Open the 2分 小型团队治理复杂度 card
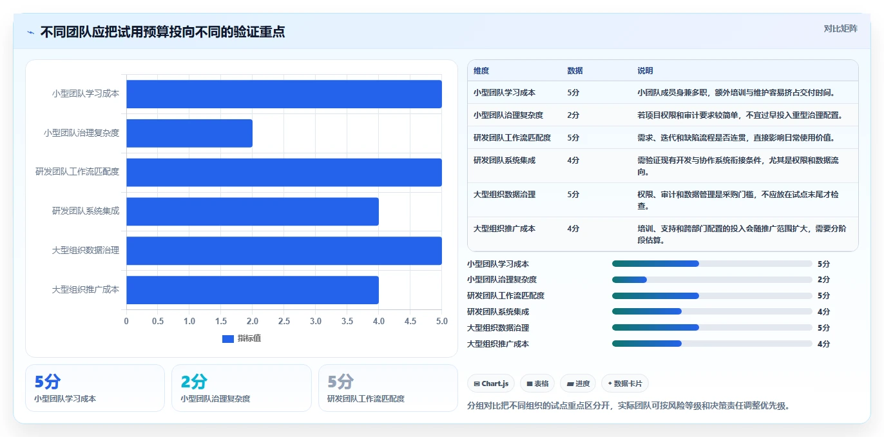 pyautogui.click(x=242, y=388)
